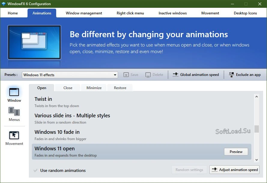Switch to the Movement top tab
Image resolution: width=267 pixels, height=183 pixels.
[210, 13]
